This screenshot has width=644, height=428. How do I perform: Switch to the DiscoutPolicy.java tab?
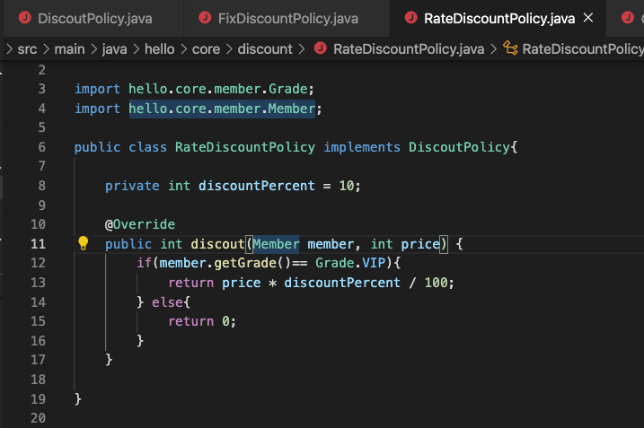point(93,19)
